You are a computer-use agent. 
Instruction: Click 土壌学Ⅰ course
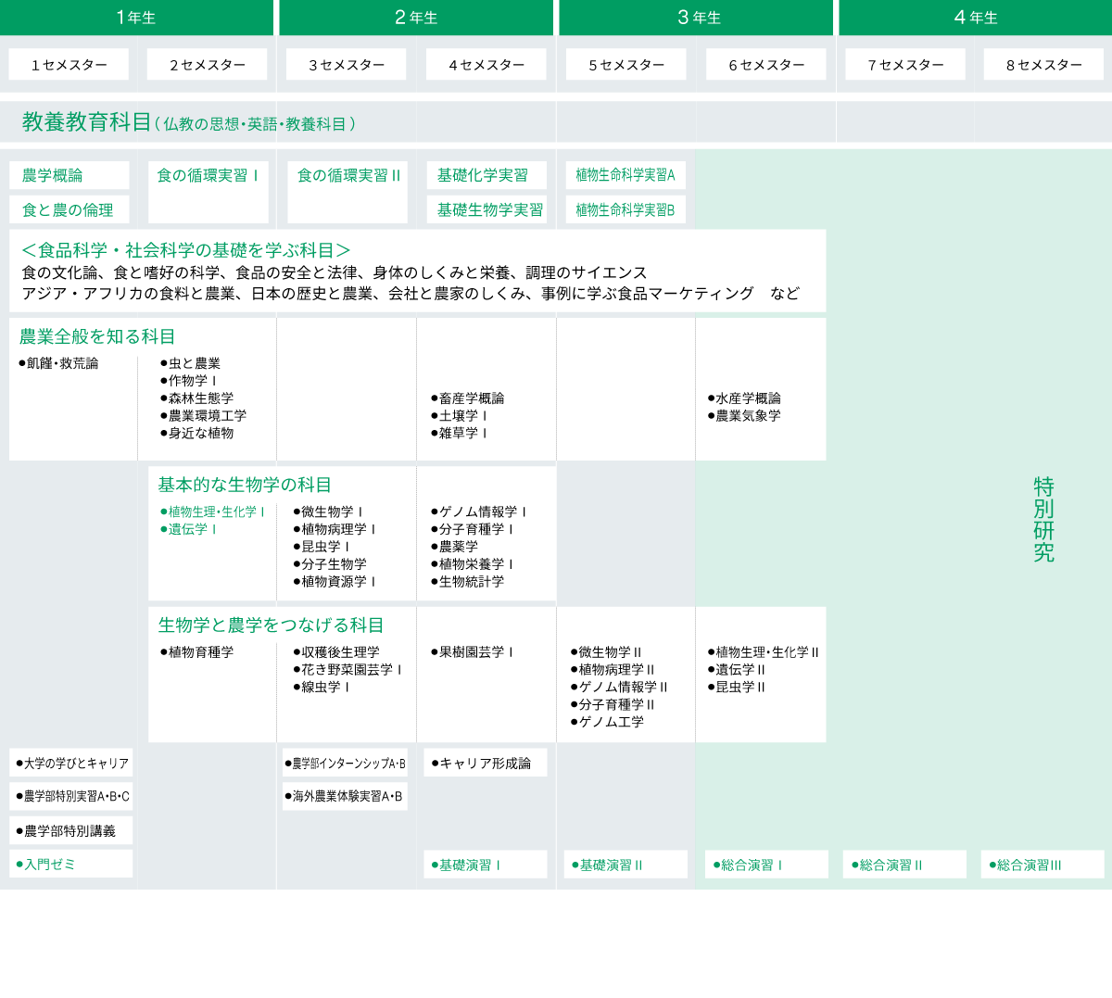(x=459, y=416)
